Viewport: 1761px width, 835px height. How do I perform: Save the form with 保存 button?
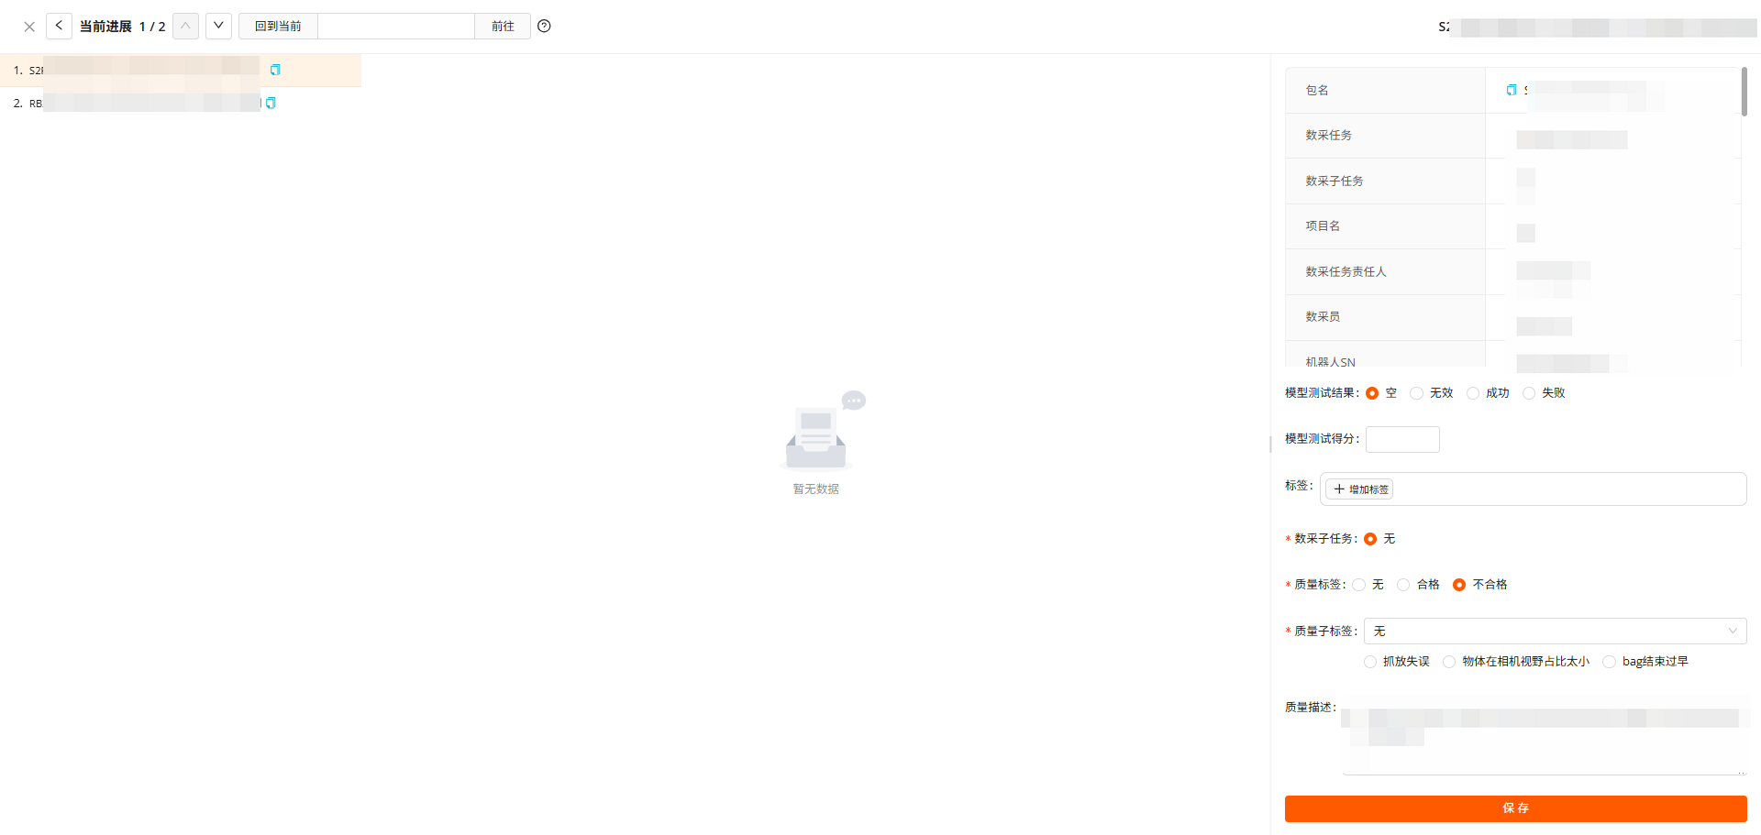(x=1515, y=808)
